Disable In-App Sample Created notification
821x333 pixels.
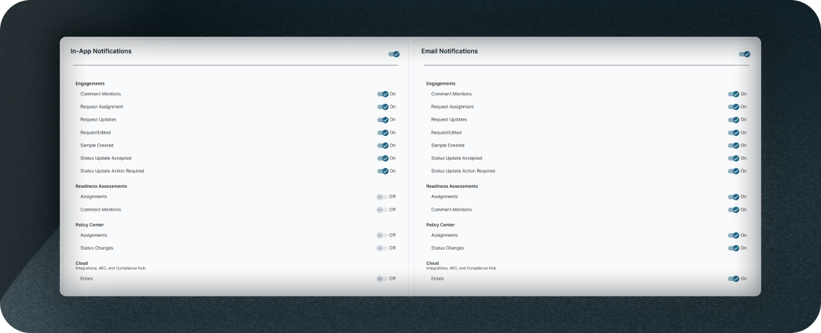383,146
